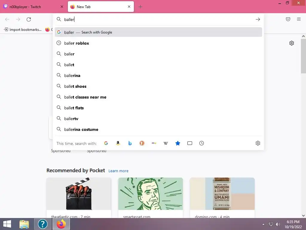The image size is (306, 230).
Task: Click the Firefox taskbar icon
Action: click(x=61, y=224)
